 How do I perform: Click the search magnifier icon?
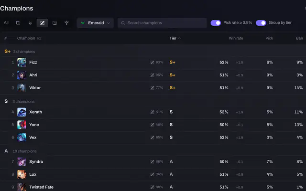(123, 23)
